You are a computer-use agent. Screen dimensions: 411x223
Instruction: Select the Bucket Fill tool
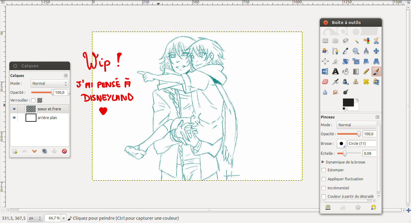pyautogui.click(x=346, y=72)
